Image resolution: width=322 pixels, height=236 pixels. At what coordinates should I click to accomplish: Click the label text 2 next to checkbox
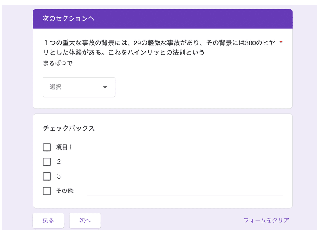[59, 162]
